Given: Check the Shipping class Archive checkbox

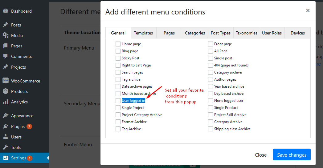Looking at the screenshot, I should (210, 129).
